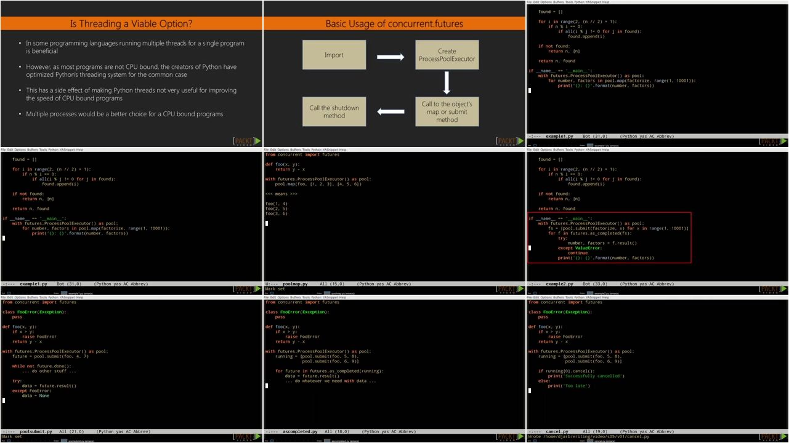Click the Import box on the slide
The width and height of the screenshot is (789, 443).
(x=334, y=55)
